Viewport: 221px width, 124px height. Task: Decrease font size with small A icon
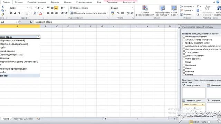(42, 8)
